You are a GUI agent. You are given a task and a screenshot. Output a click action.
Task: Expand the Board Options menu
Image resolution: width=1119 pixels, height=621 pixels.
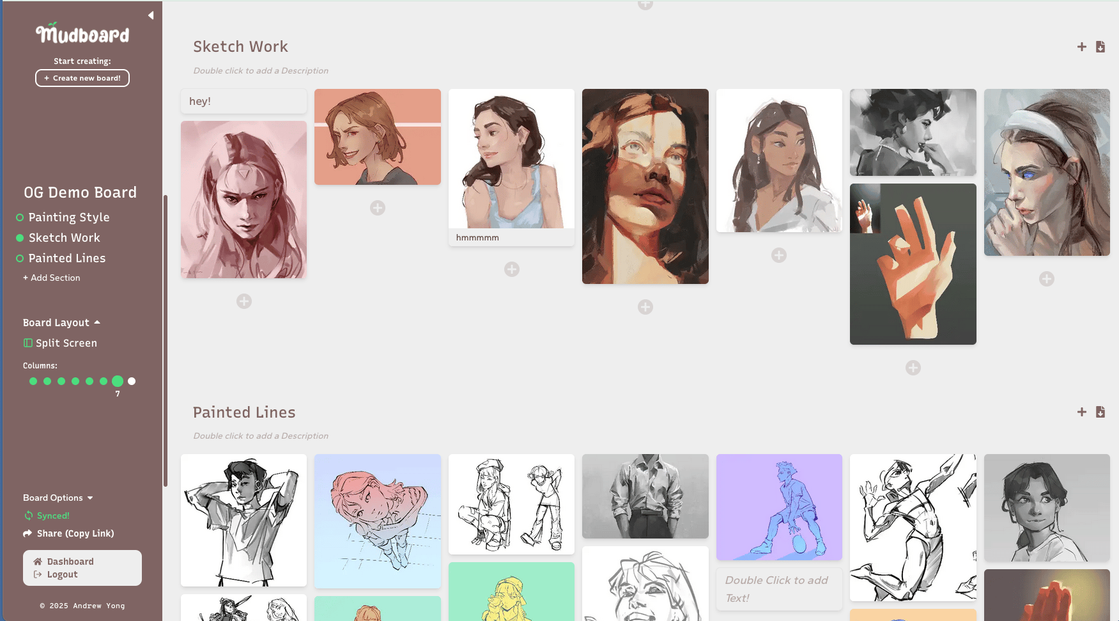[58, 498]
